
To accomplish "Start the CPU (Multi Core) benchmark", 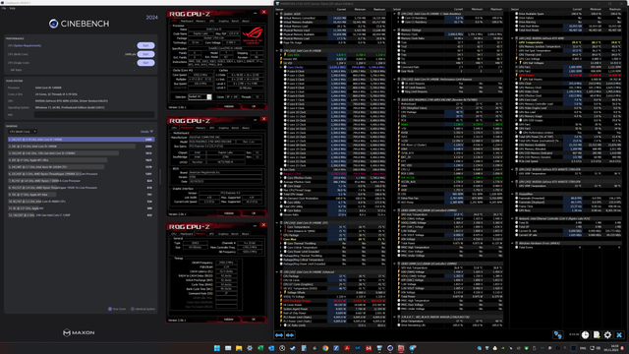I will [145, 54].
